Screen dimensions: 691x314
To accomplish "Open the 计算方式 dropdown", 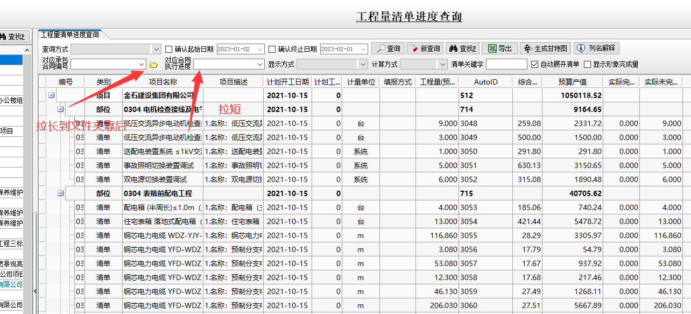I will click(x=442, y=65).
